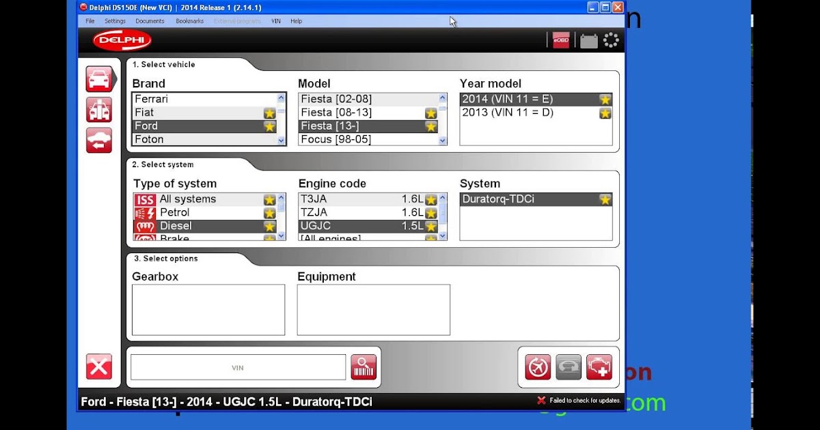This screenshot has height=430, width=820.
Task: Start the flight recorder airplane icon
Action: 538,367
